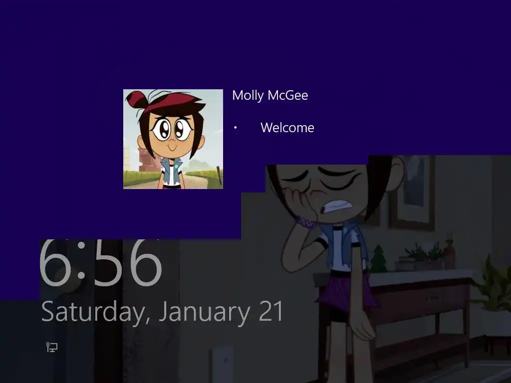Image resolution: width=511 pixels, height=383 pixels.
Task: Click the 6:56 lock screen clock
Action: click(x=101, y=263)
